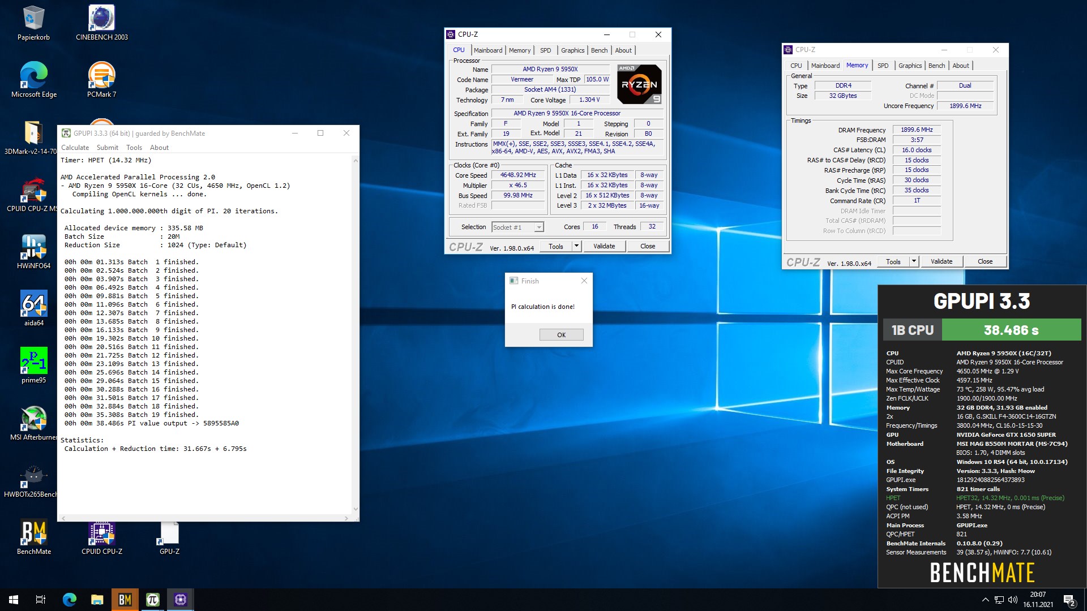Expand Tools dropdown arrow in left CPU-Z
This screenshot has height=611, width=1087.
tap(576, 246)
